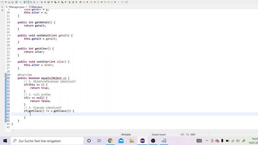Click the Writable status bar entry

click(126, 135)
